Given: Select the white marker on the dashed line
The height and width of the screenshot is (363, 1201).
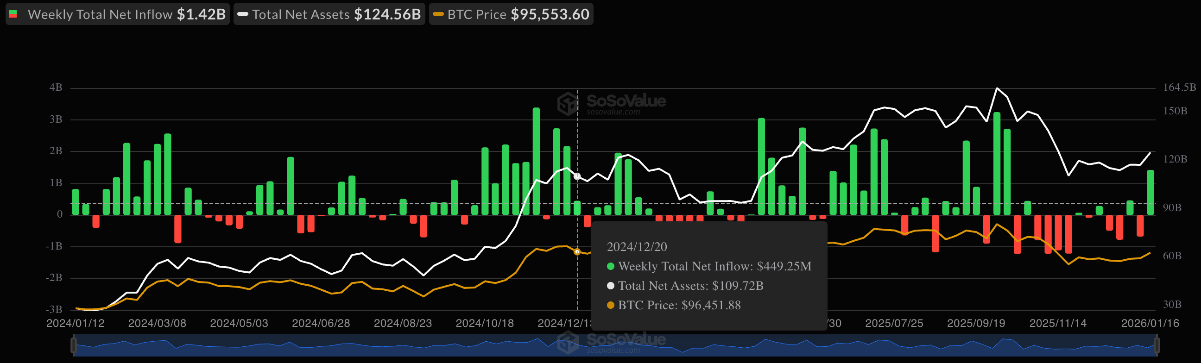Looking at the screenshot, I should pos(577,176).
